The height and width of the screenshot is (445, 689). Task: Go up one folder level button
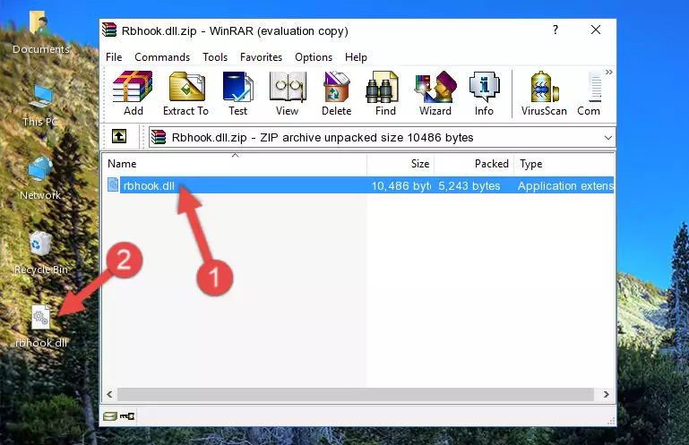click(119, 137)
